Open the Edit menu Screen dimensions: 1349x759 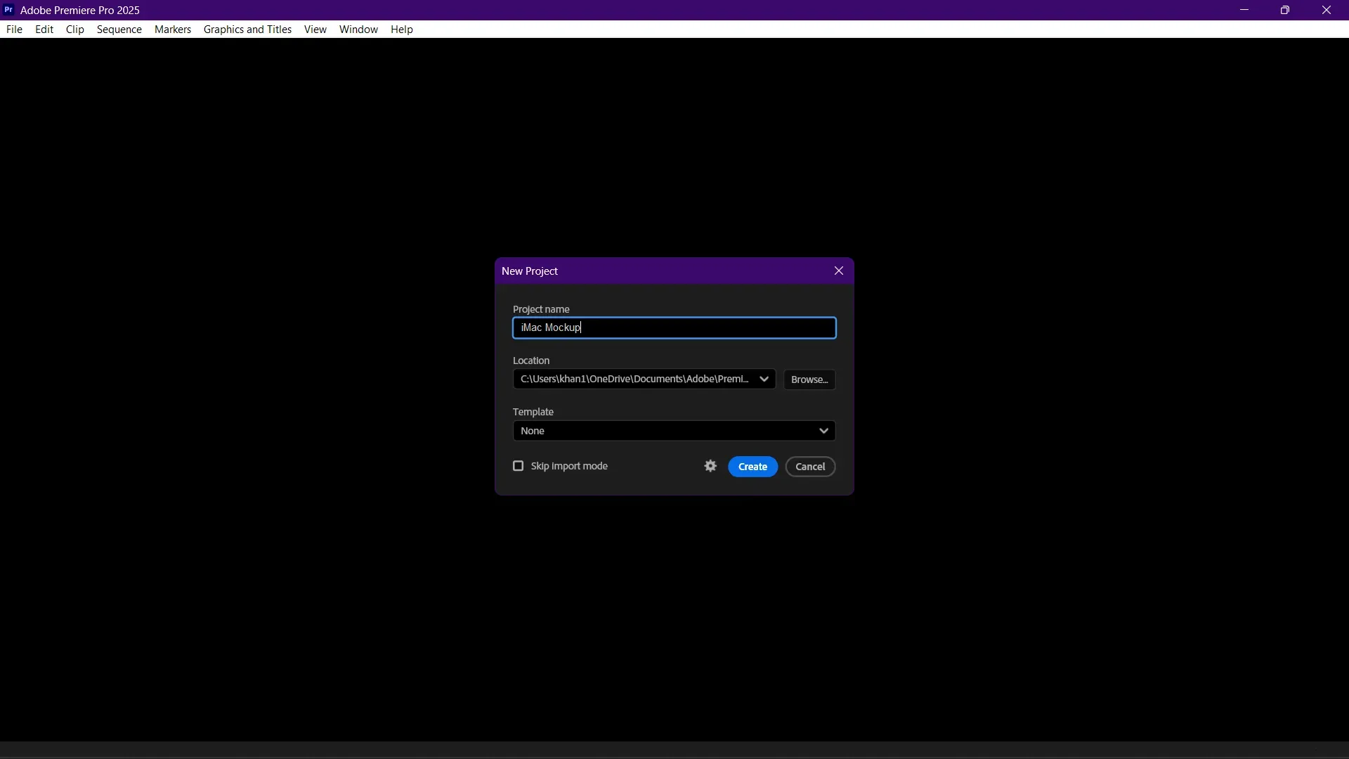pos(44,30)
